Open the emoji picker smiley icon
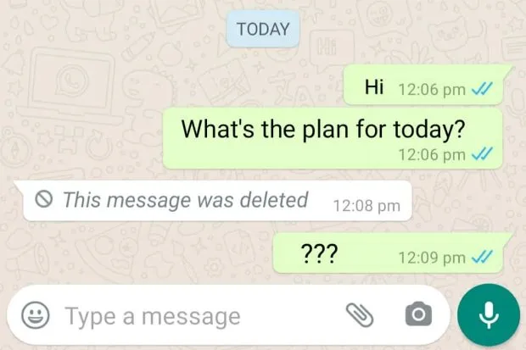This screenshot has width=526, height=350. click(36, 314)
